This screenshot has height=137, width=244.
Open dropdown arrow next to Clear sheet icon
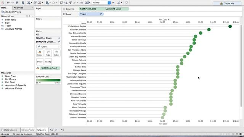point(42,3)
